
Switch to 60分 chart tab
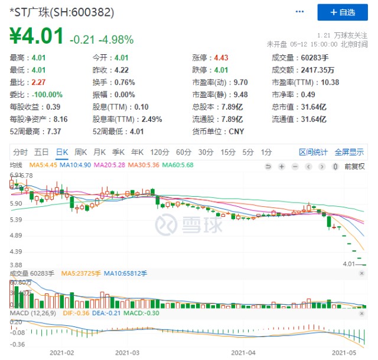(x=184, y=152)
